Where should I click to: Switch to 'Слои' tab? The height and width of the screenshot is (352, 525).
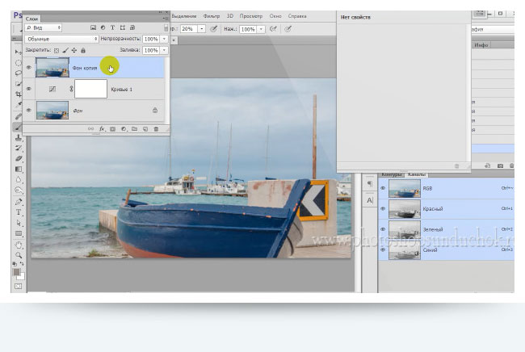31,19
